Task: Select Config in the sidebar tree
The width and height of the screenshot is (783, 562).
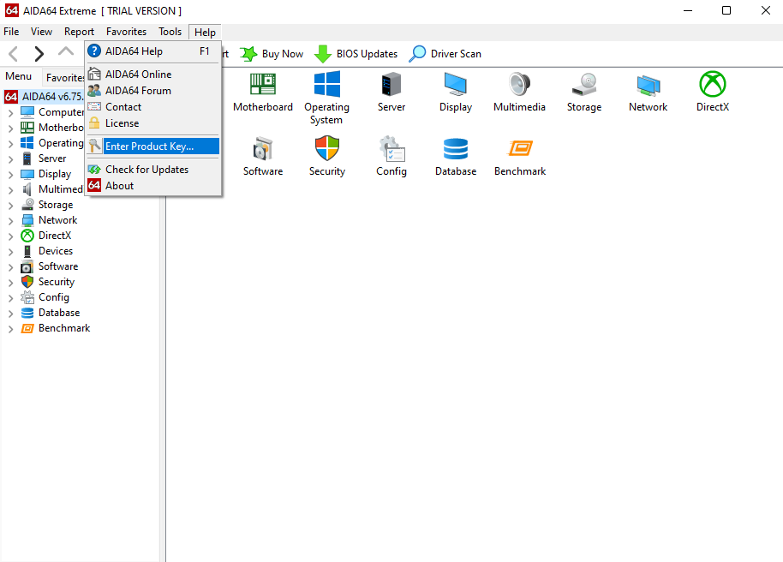Action: point(53,297)
